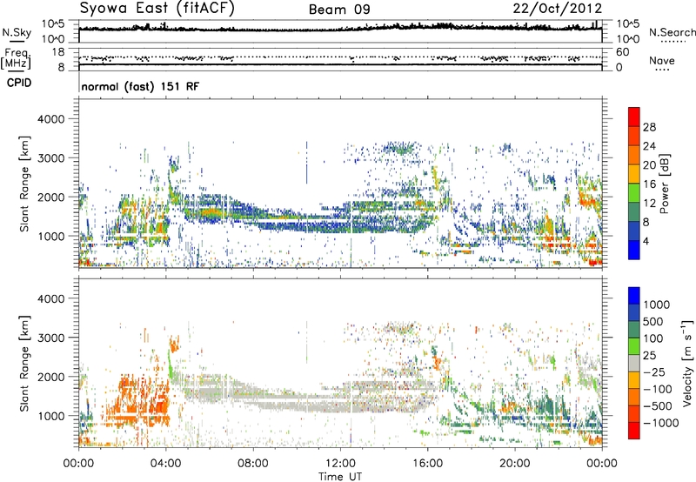Click the 'Time UT' axis label
This screenshot has height=482, width=696.
pyautogui.click(x=340, y=477)
